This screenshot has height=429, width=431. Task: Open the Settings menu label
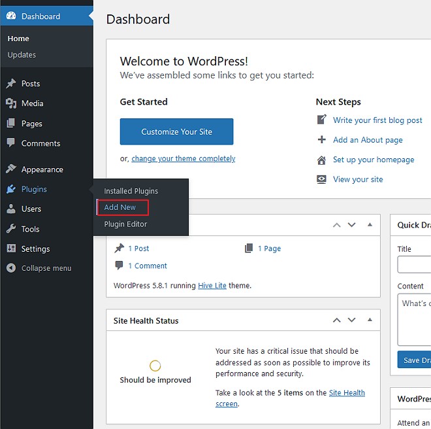coord(35,249)
